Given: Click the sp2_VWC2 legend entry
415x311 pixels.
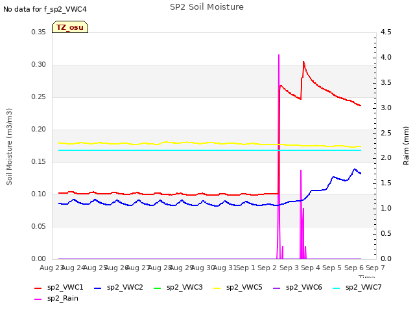Looking at the screenshot, I should click(x=118, y=288).
